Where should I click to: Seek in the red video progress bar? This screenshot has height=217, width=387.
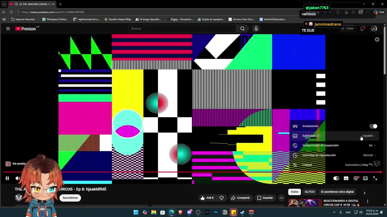point(192,172)
